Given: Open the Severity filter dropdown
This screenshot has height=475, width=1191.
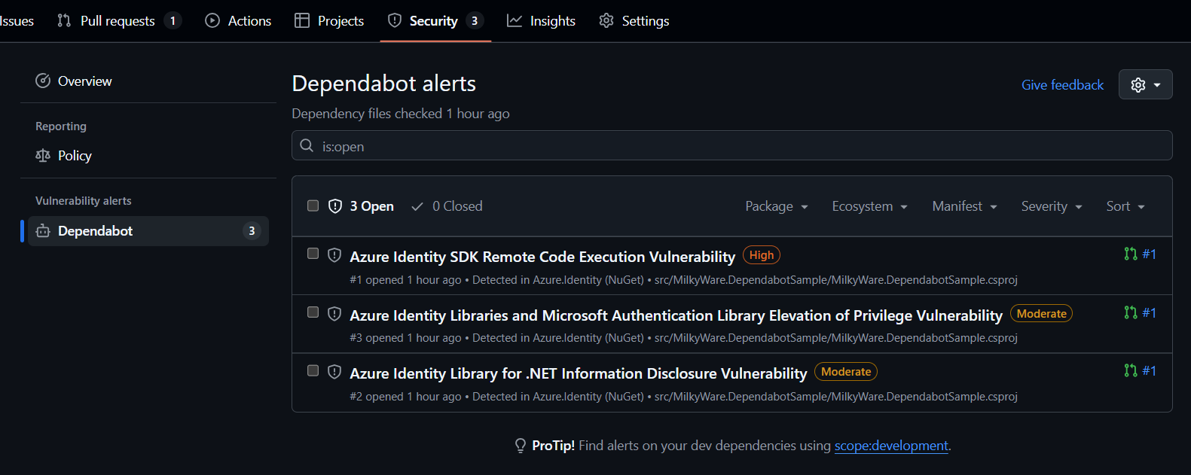Looking at the screenshot, I should 1052,206.
